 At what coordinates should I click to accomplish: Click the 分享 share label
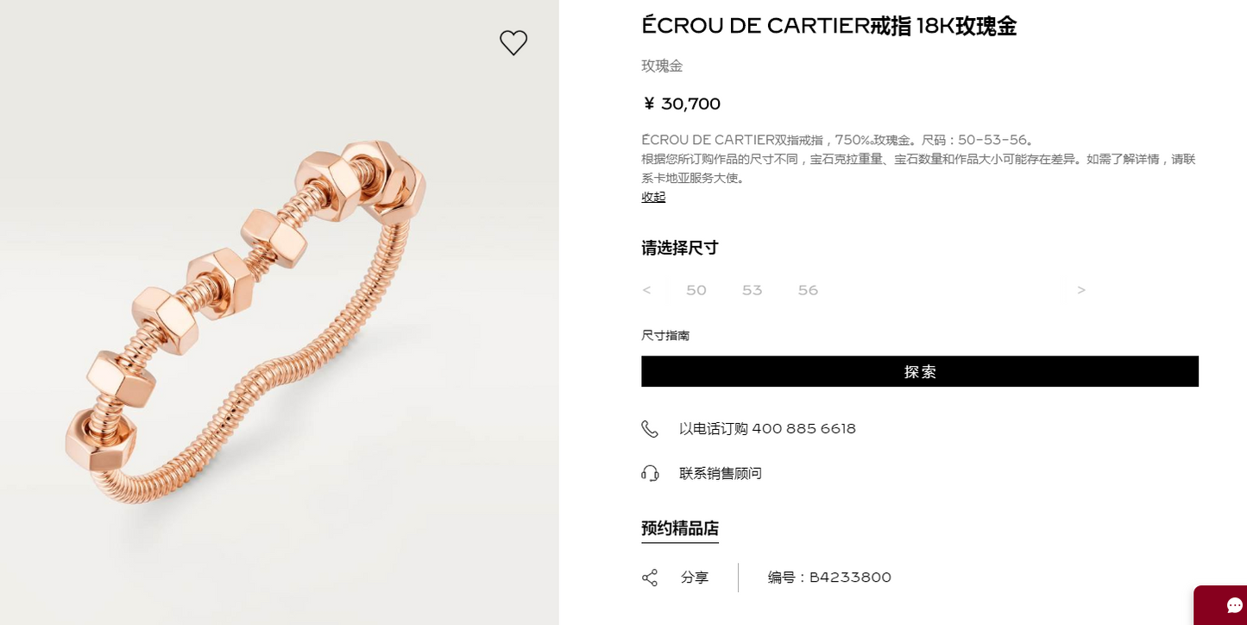coord(695,578)
